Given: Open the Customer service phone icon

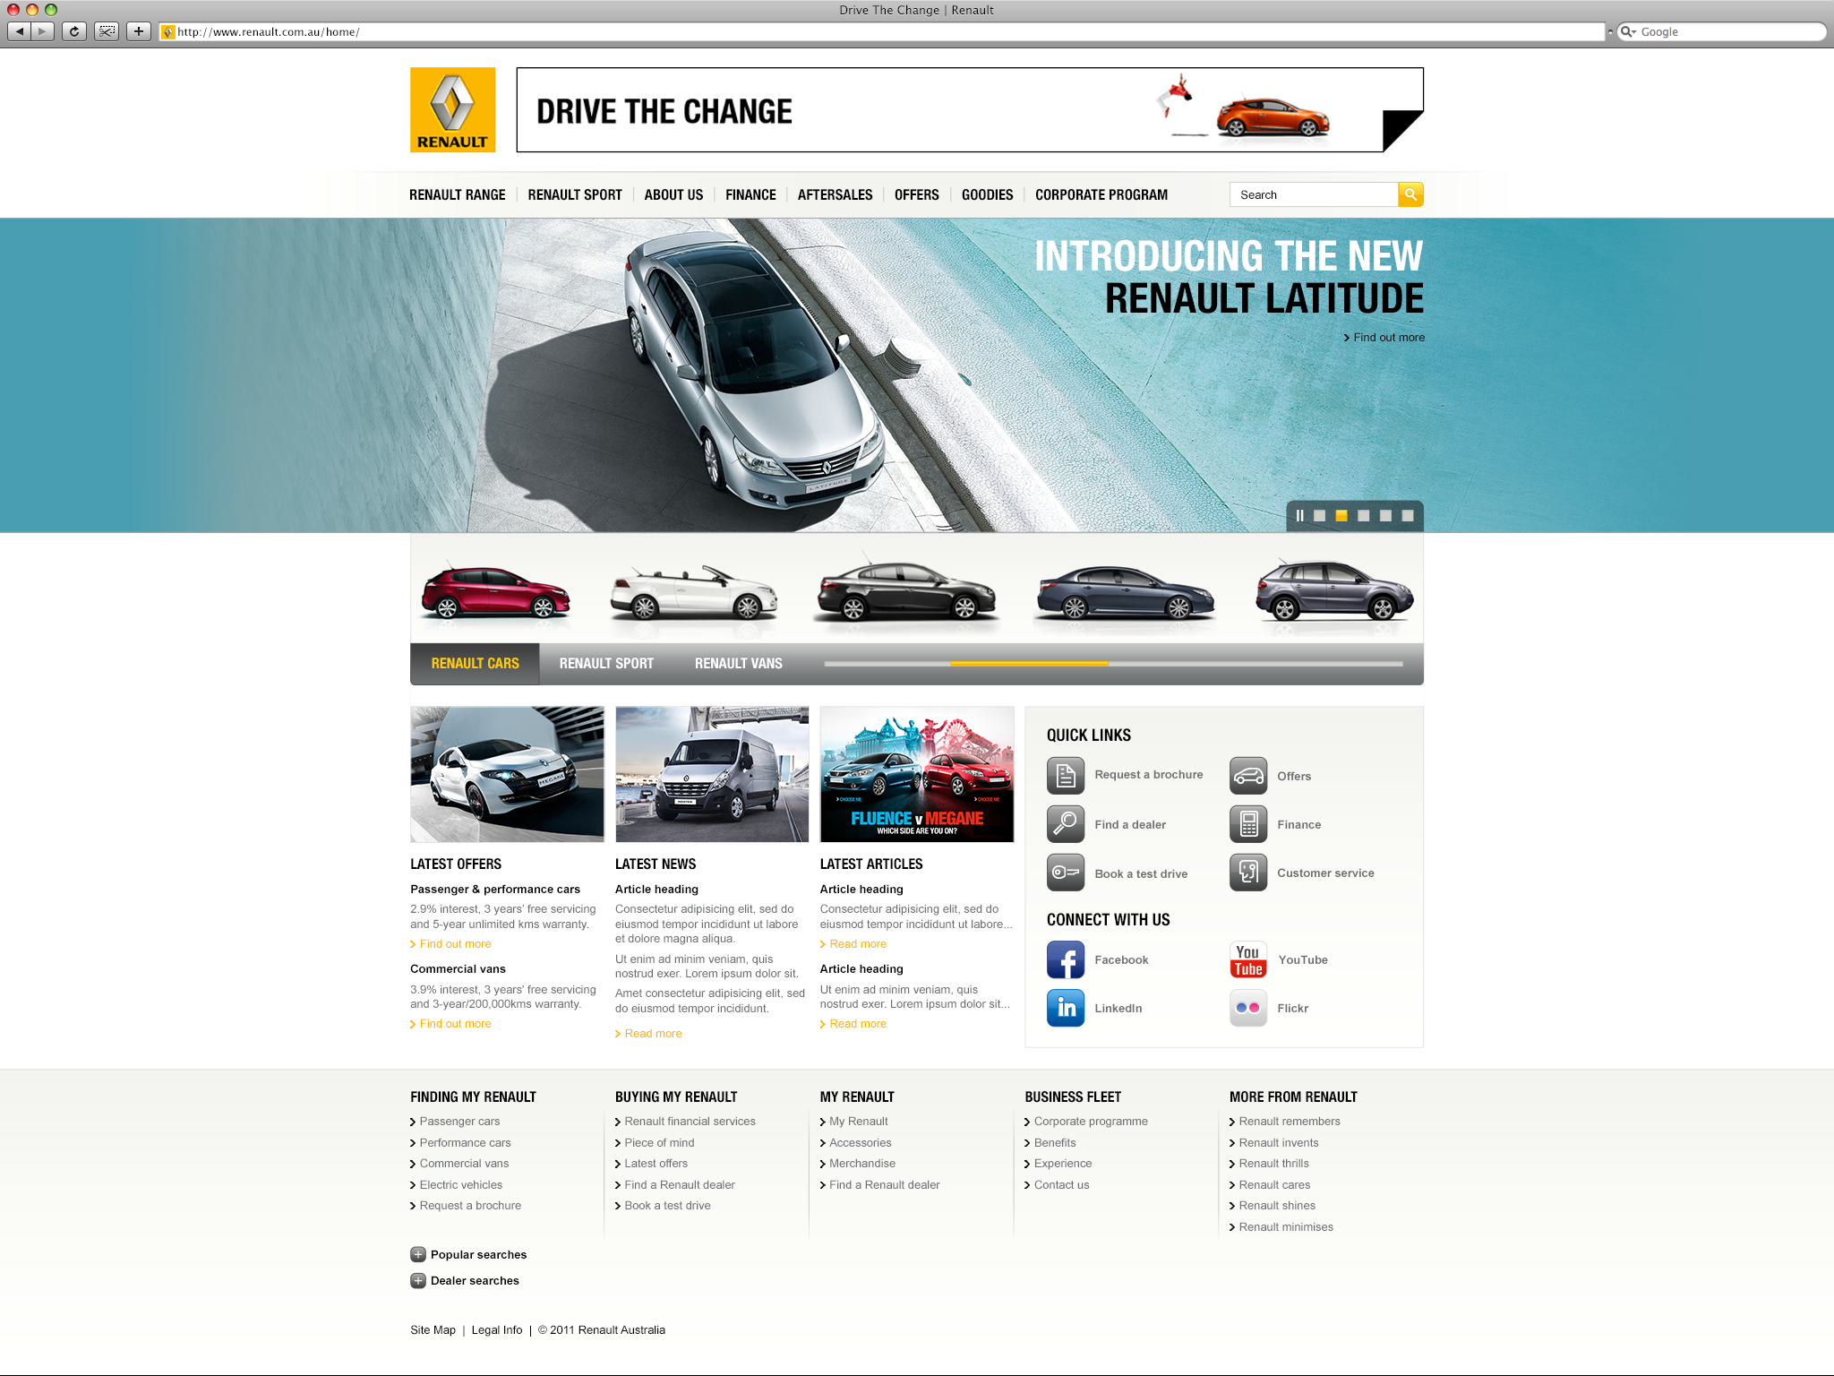Looking at the screenshot, I should tap(1248, 873).
